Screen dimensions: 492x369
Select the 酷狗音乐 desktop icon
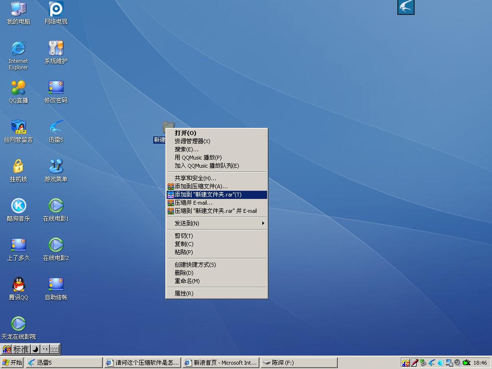pos(18,207)
